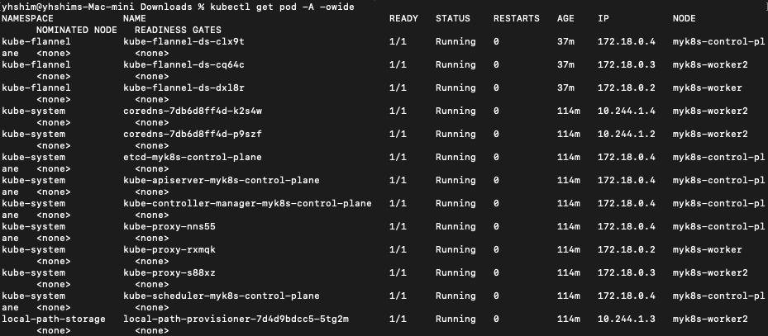Click node myk8s-worker in kube-proxy-rxmqk row
Image resolution: width=768 pixels, height=336 pixels.
708,249
